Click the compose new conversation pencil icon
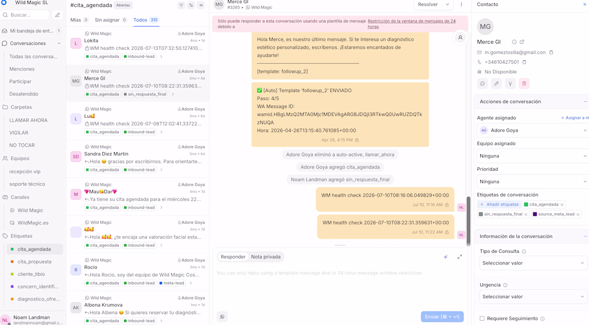The width and height of the screenshot is (589, 325). (57, 15)
